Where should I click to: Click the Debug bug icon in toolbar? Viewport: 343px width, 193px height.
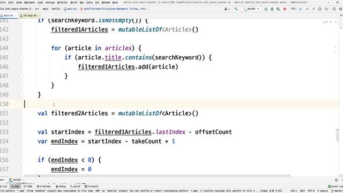[272, 9]
